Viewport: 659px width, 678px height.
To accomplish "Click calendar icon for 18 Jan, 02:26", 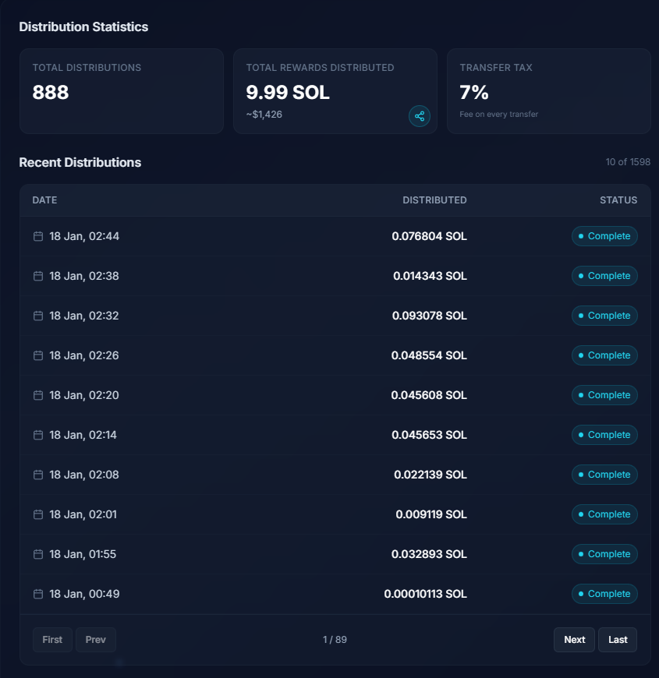I will click(x=38, y=355).
